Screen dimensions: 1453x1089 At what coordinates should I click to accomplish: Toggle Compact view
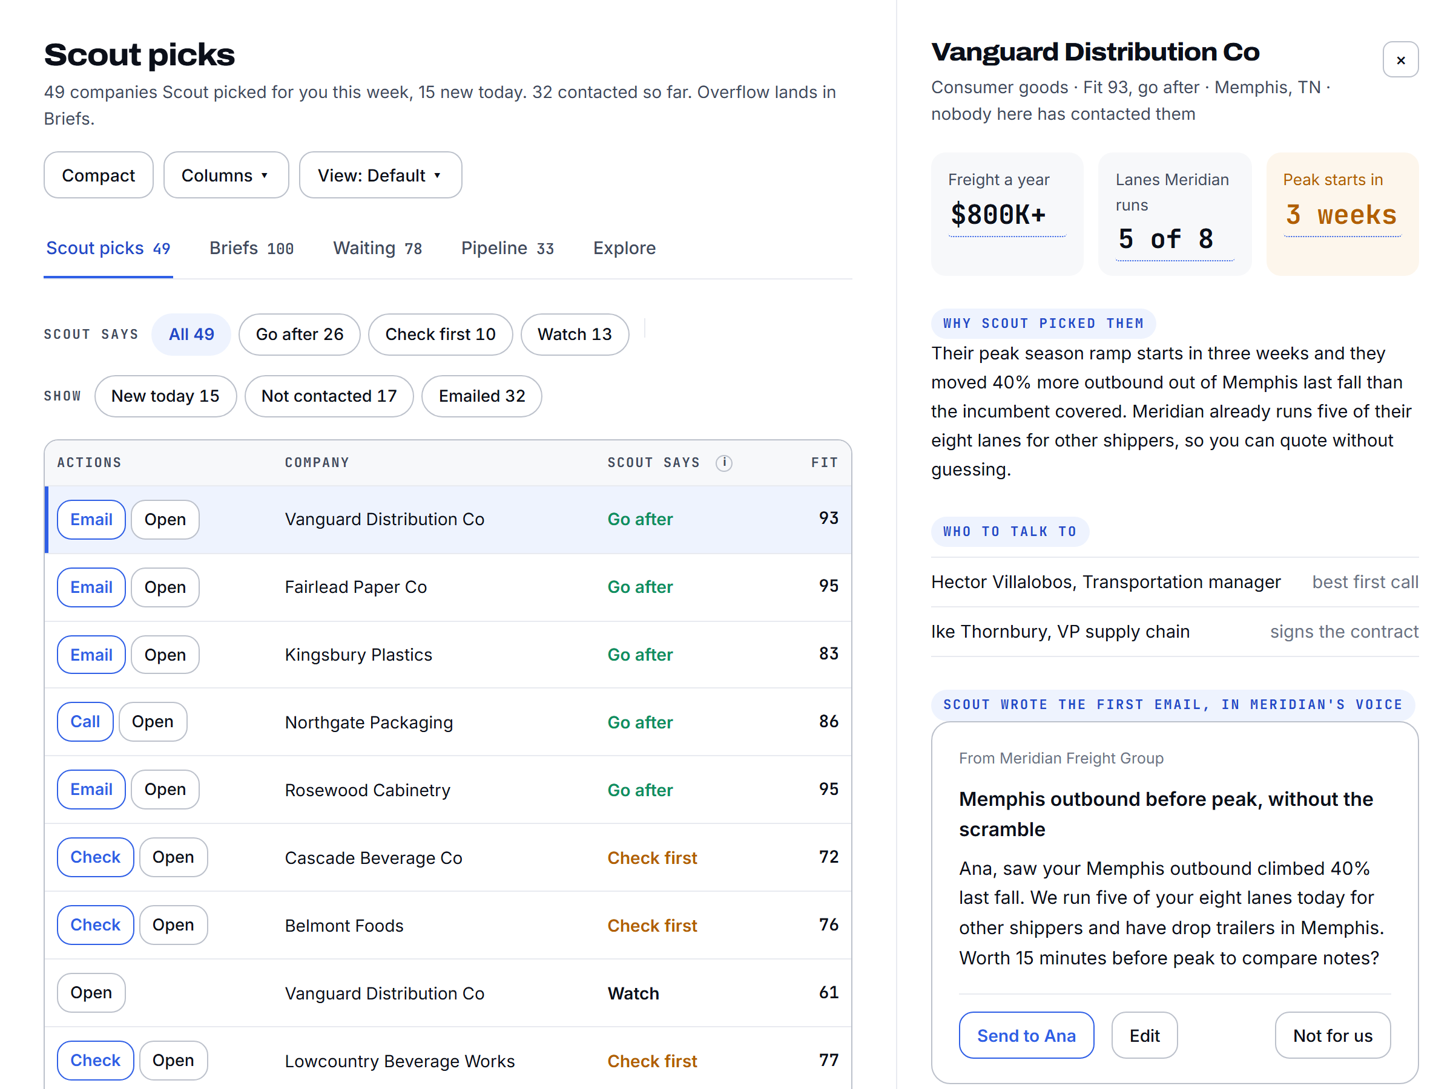[99, 175]
